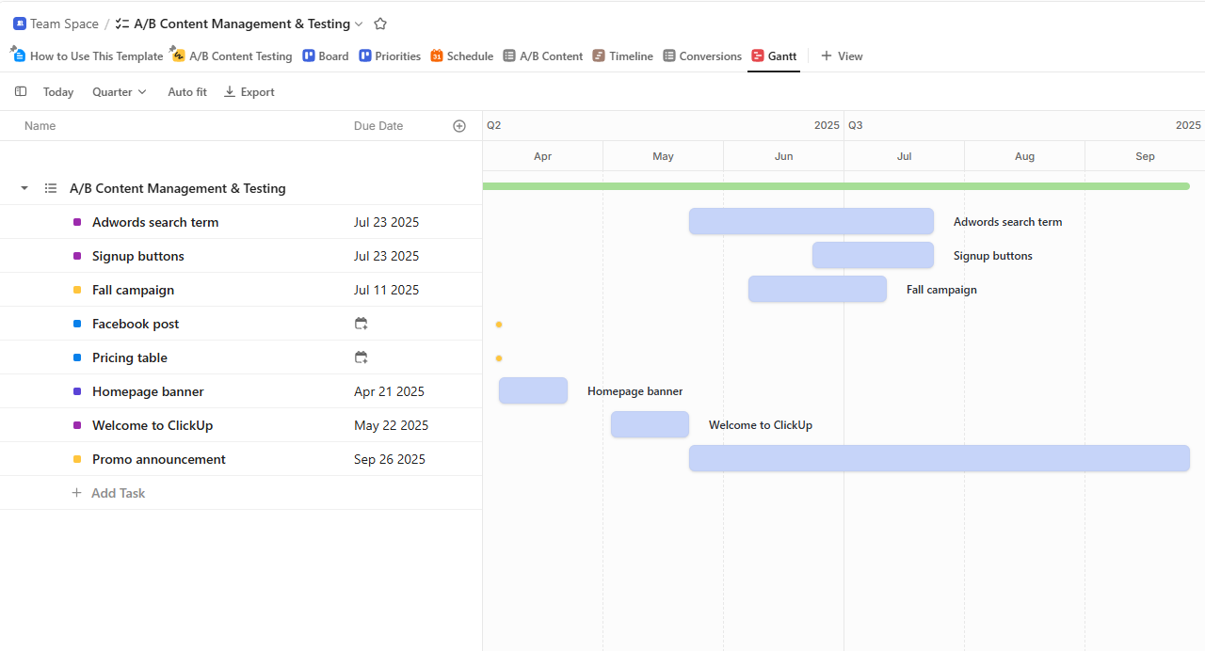
Task: Click the yellow marker near Facebook post row
Action: (x=499, y=324)
